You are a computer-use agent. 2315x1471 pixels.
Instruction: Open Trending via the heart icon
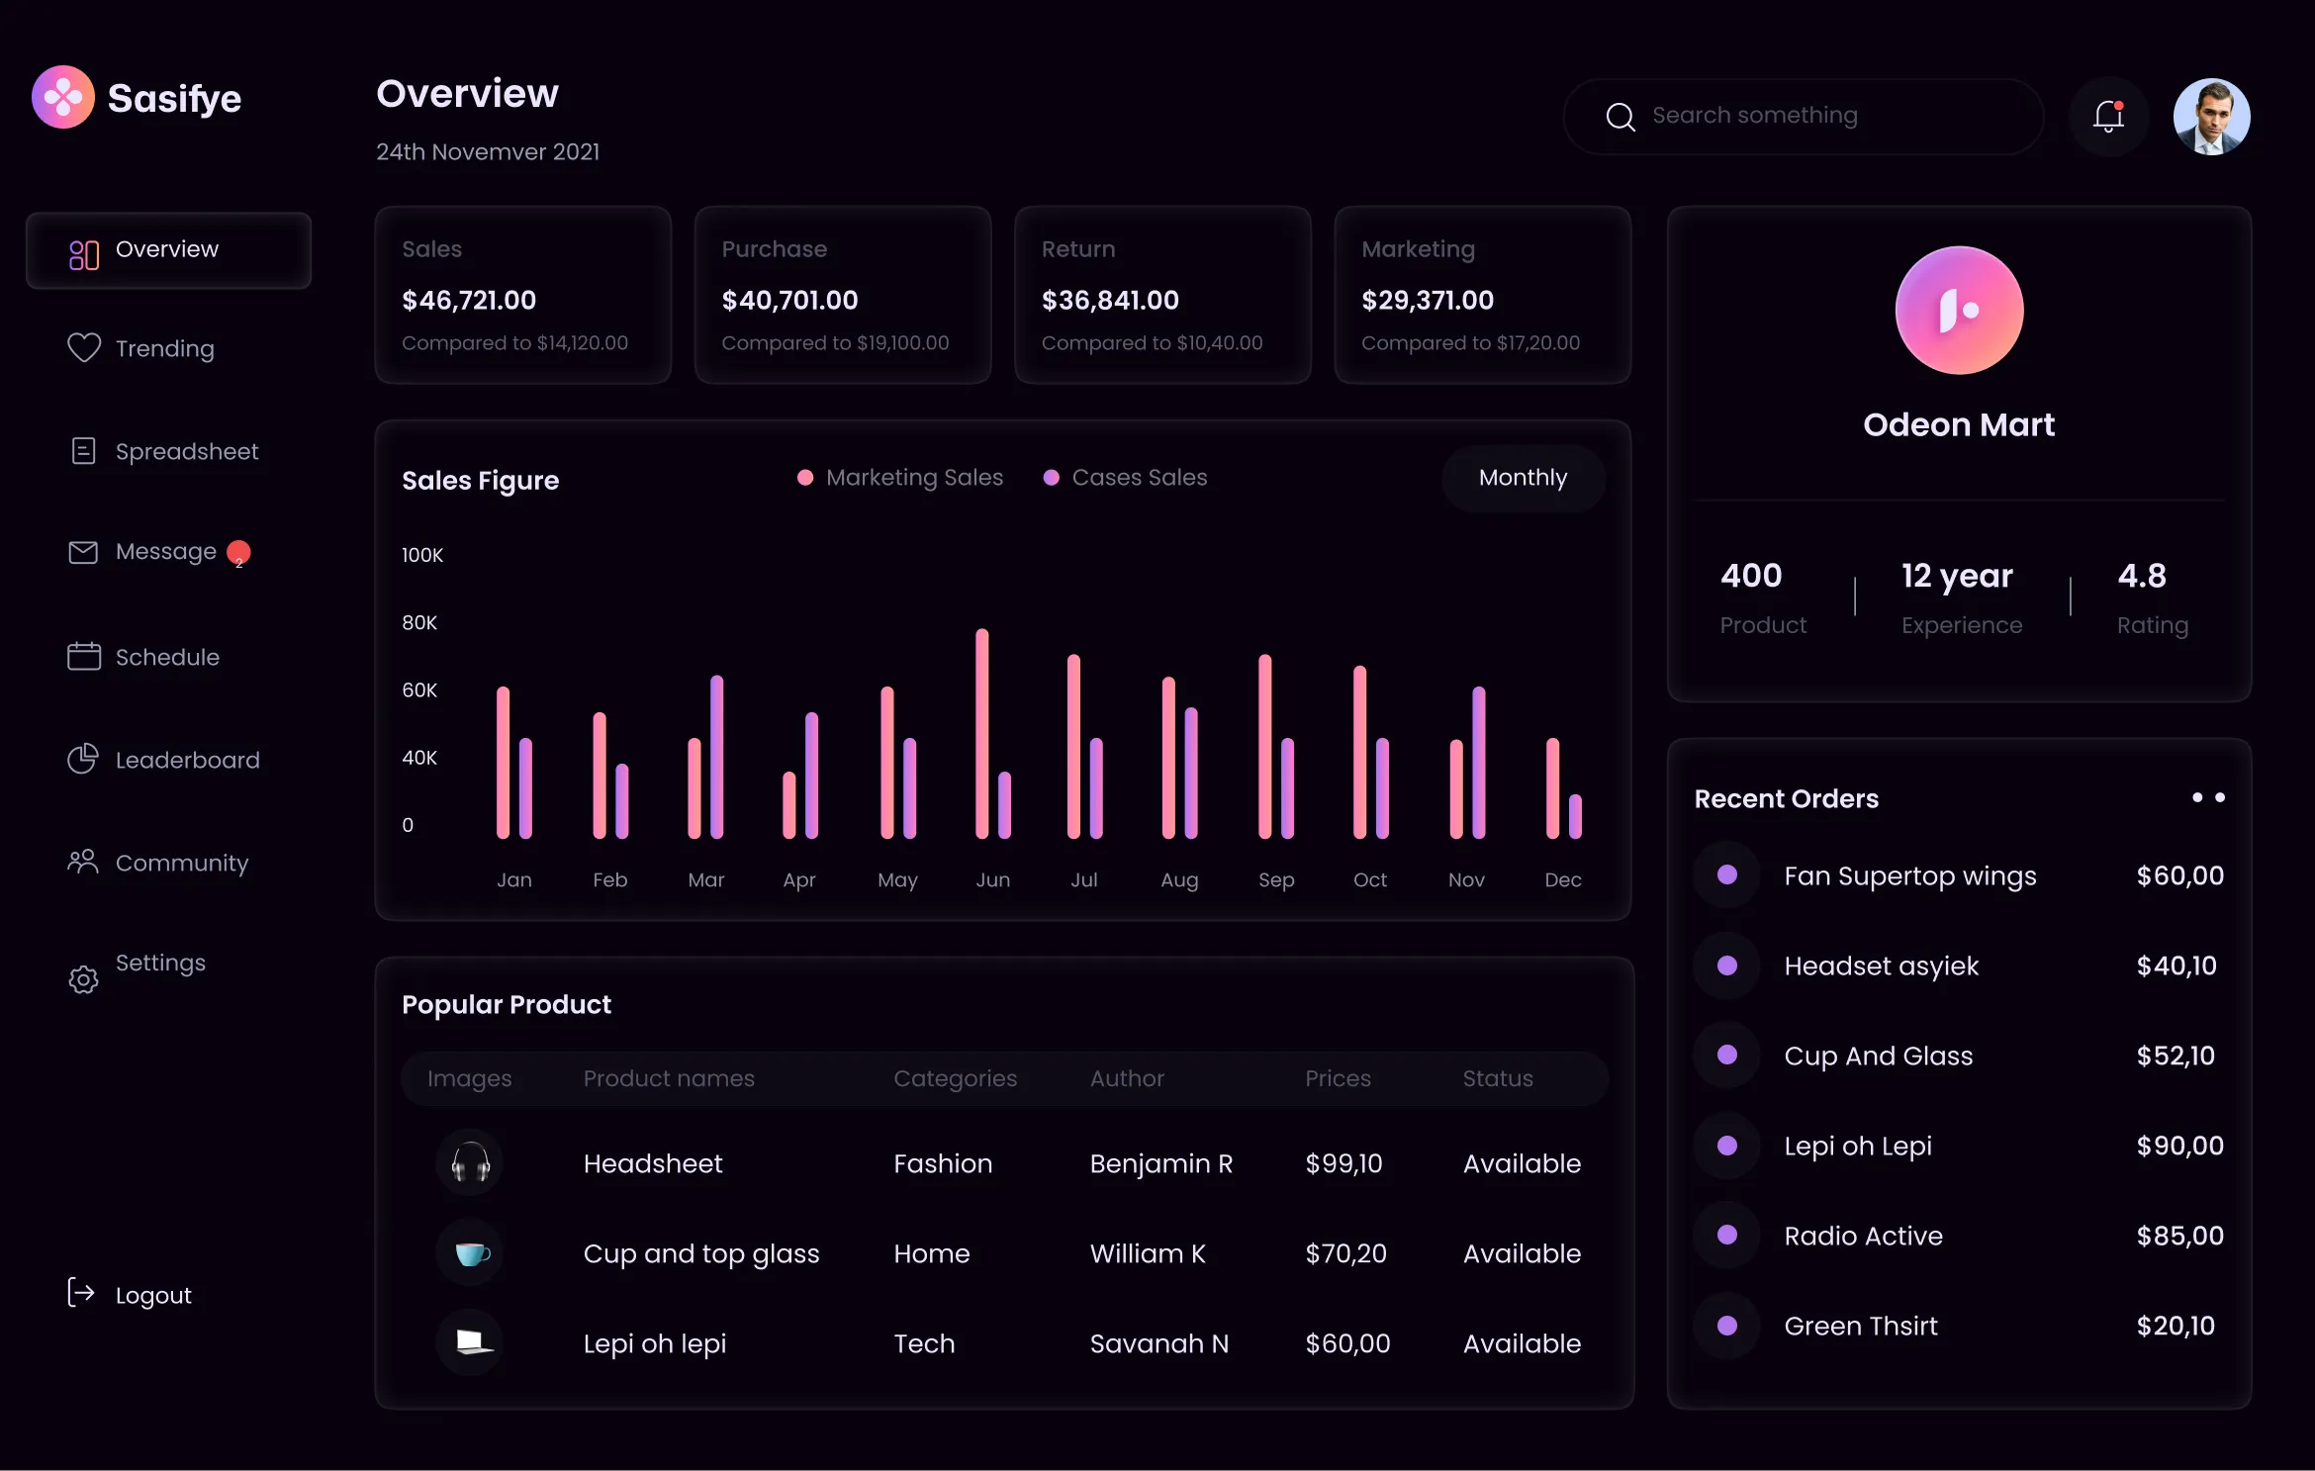click(84, 347)
